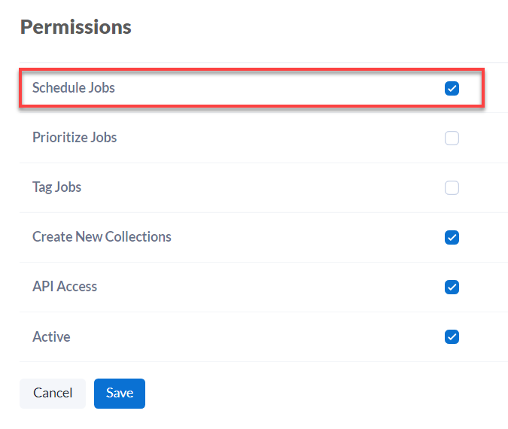Click the Active label text
The height and width of the screenshot is (429, 508).
[x=51, y=336]
